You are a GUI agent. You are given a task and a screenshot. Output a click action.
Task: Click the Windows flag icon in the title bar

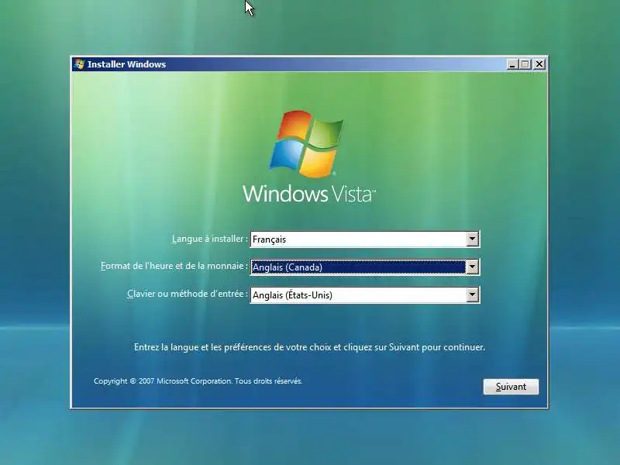pos(79,64)
